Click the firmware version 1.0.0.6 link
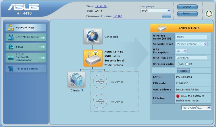Viewport: 216px width, 127px height. [x=118, y=16]
